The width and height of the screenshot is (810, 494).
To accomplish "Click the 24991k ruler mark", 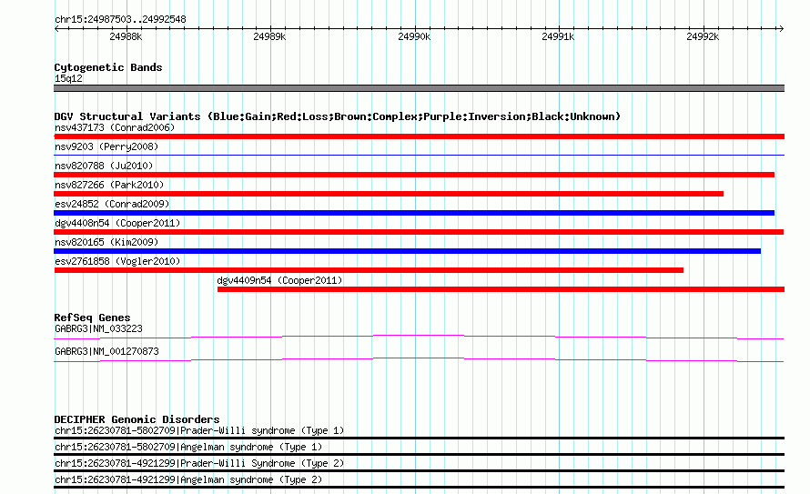I will 558,36.
